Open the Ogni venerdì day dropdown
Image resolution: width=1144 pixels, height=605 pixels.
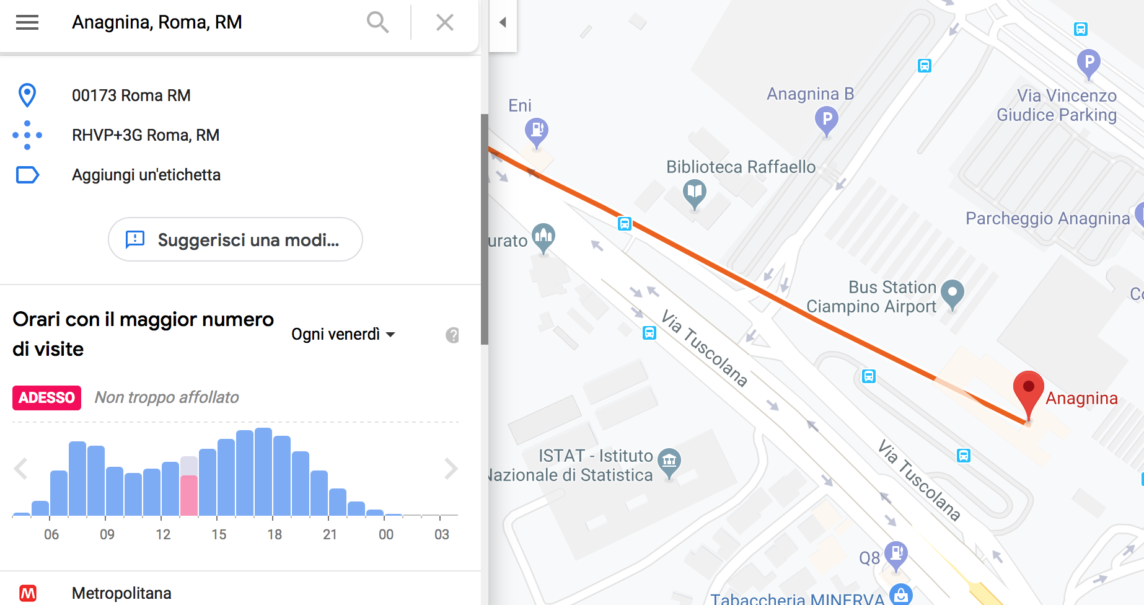pyautogui.click(x=343, y=335)
